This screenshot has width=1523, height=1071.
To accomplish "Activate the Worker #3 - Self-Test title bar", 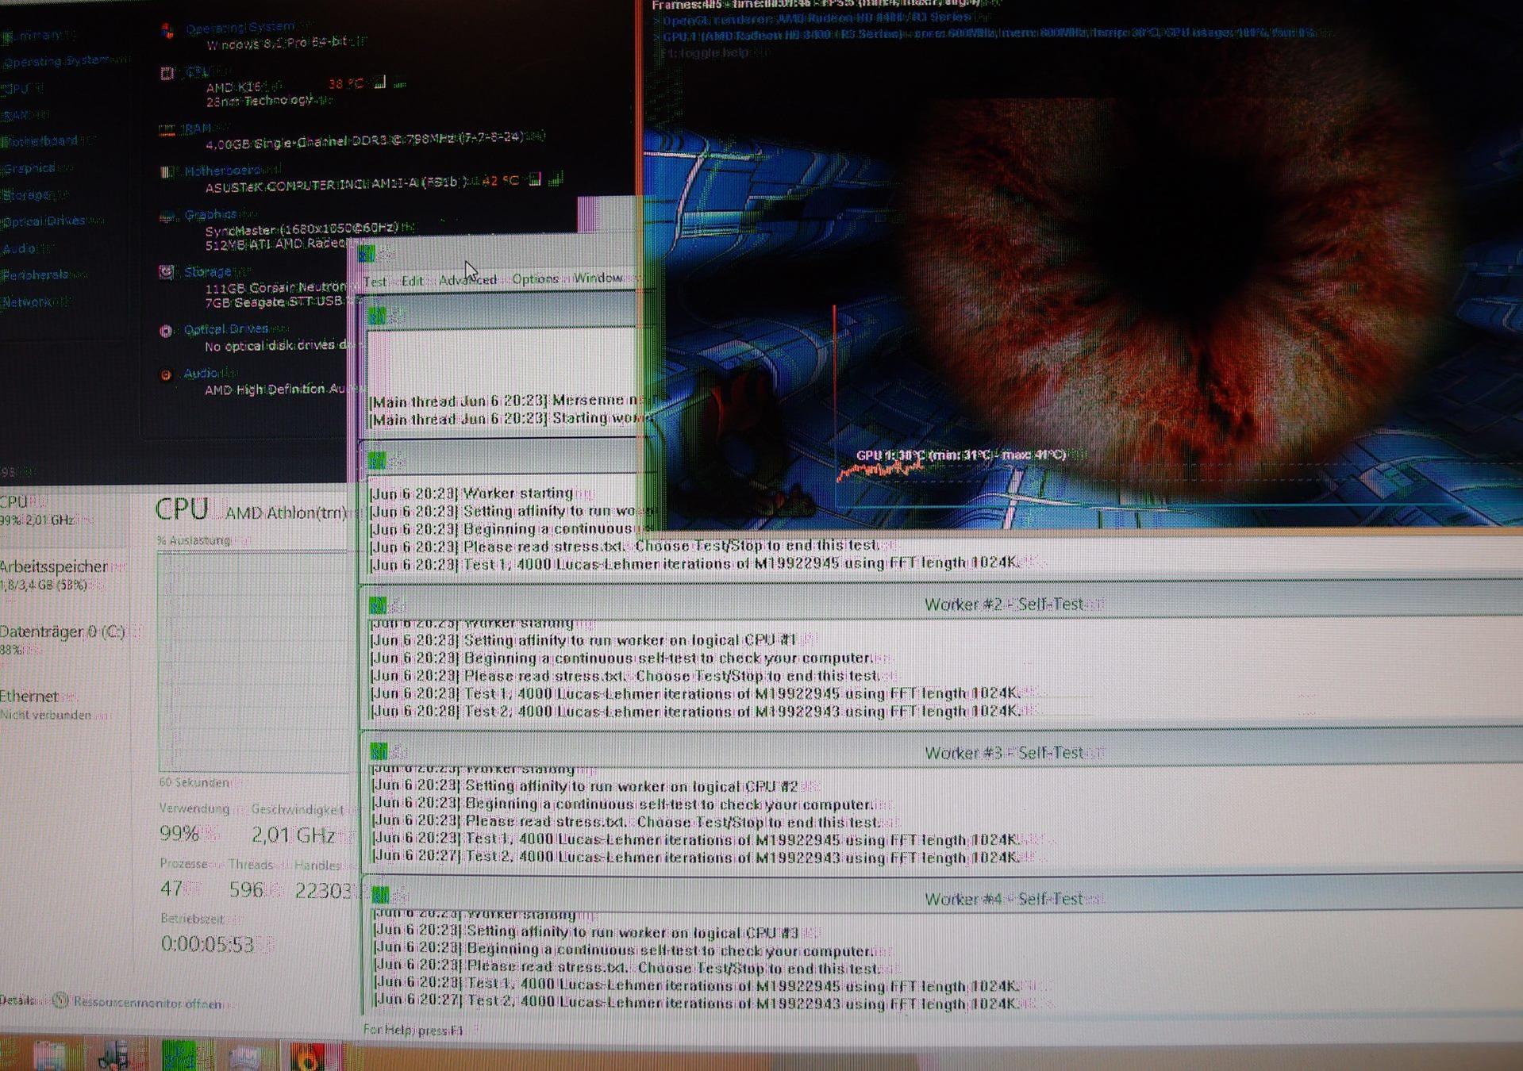I will (x=943, y=750).
